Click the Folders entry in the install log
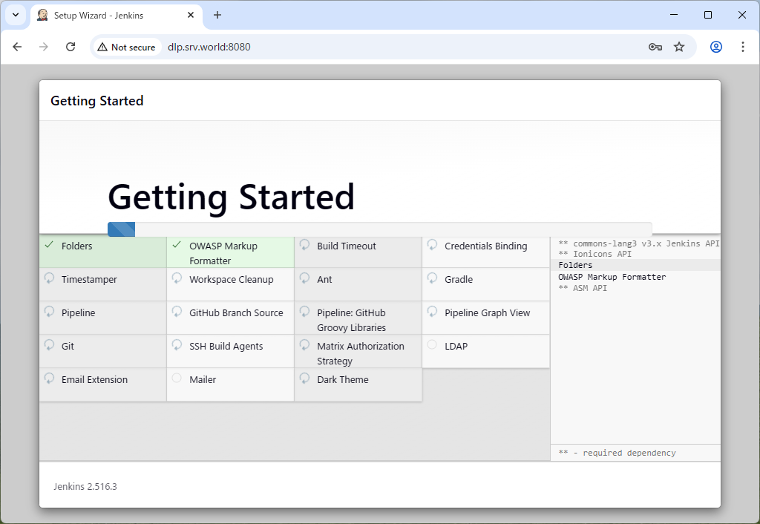The image size is (760, 524). pos(576,265)
